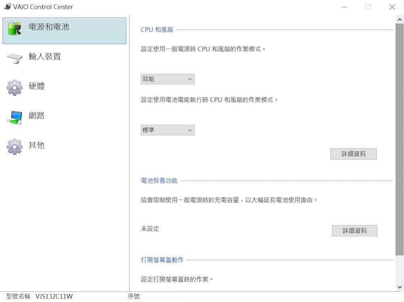
Task: Click the text 這會限制使用一般電源時的充電容量
Action: [190, 200]
